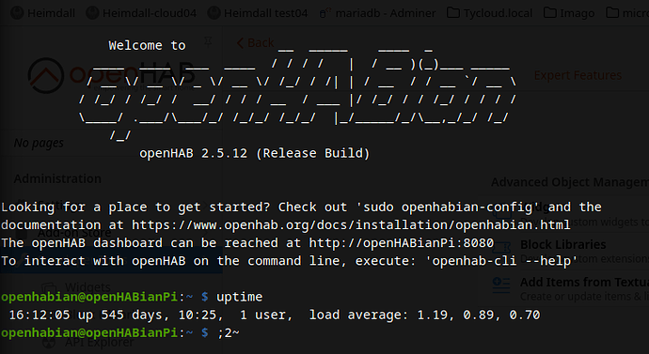Click 'Create or update items' description
This screenshot has height=354, width=649.
pyautogui.click(x=584, y=297)
